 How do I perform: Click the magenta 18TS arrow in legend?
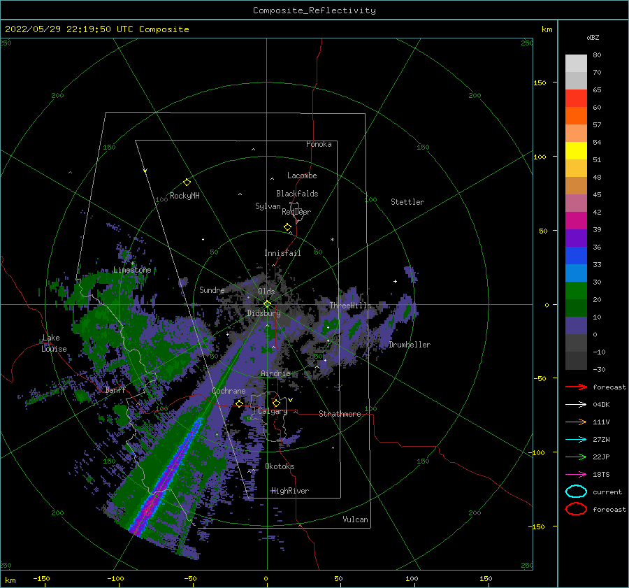tap(576, 475)
